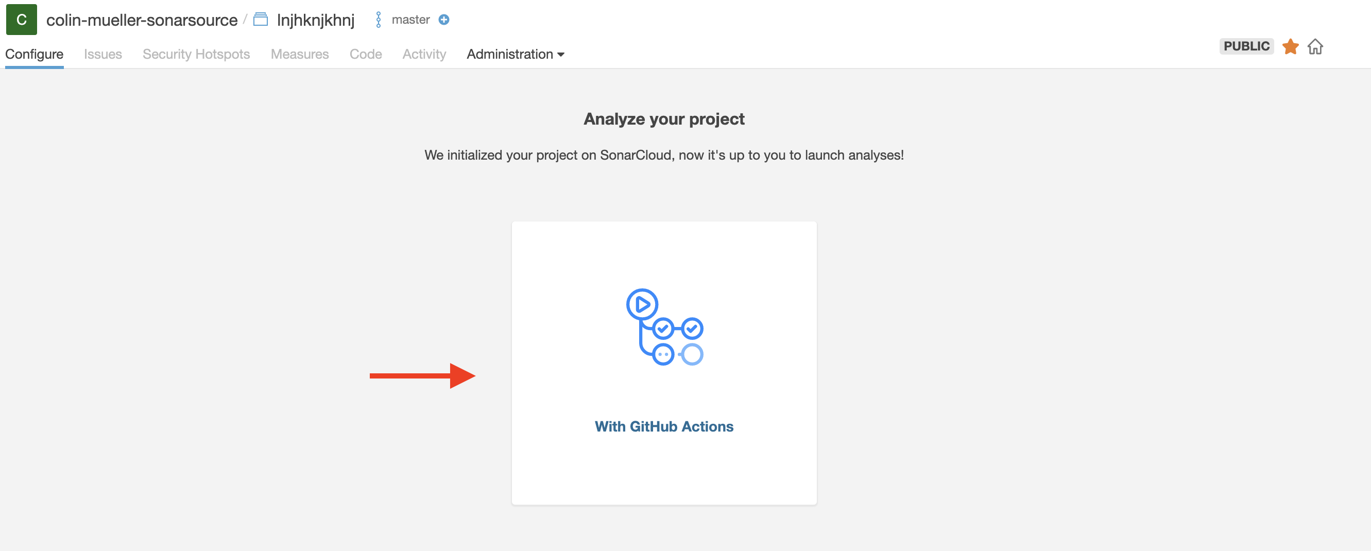Toggle the orange favorite star
The height and width of the screenshot is (551, 1371).
point(1290,46)
